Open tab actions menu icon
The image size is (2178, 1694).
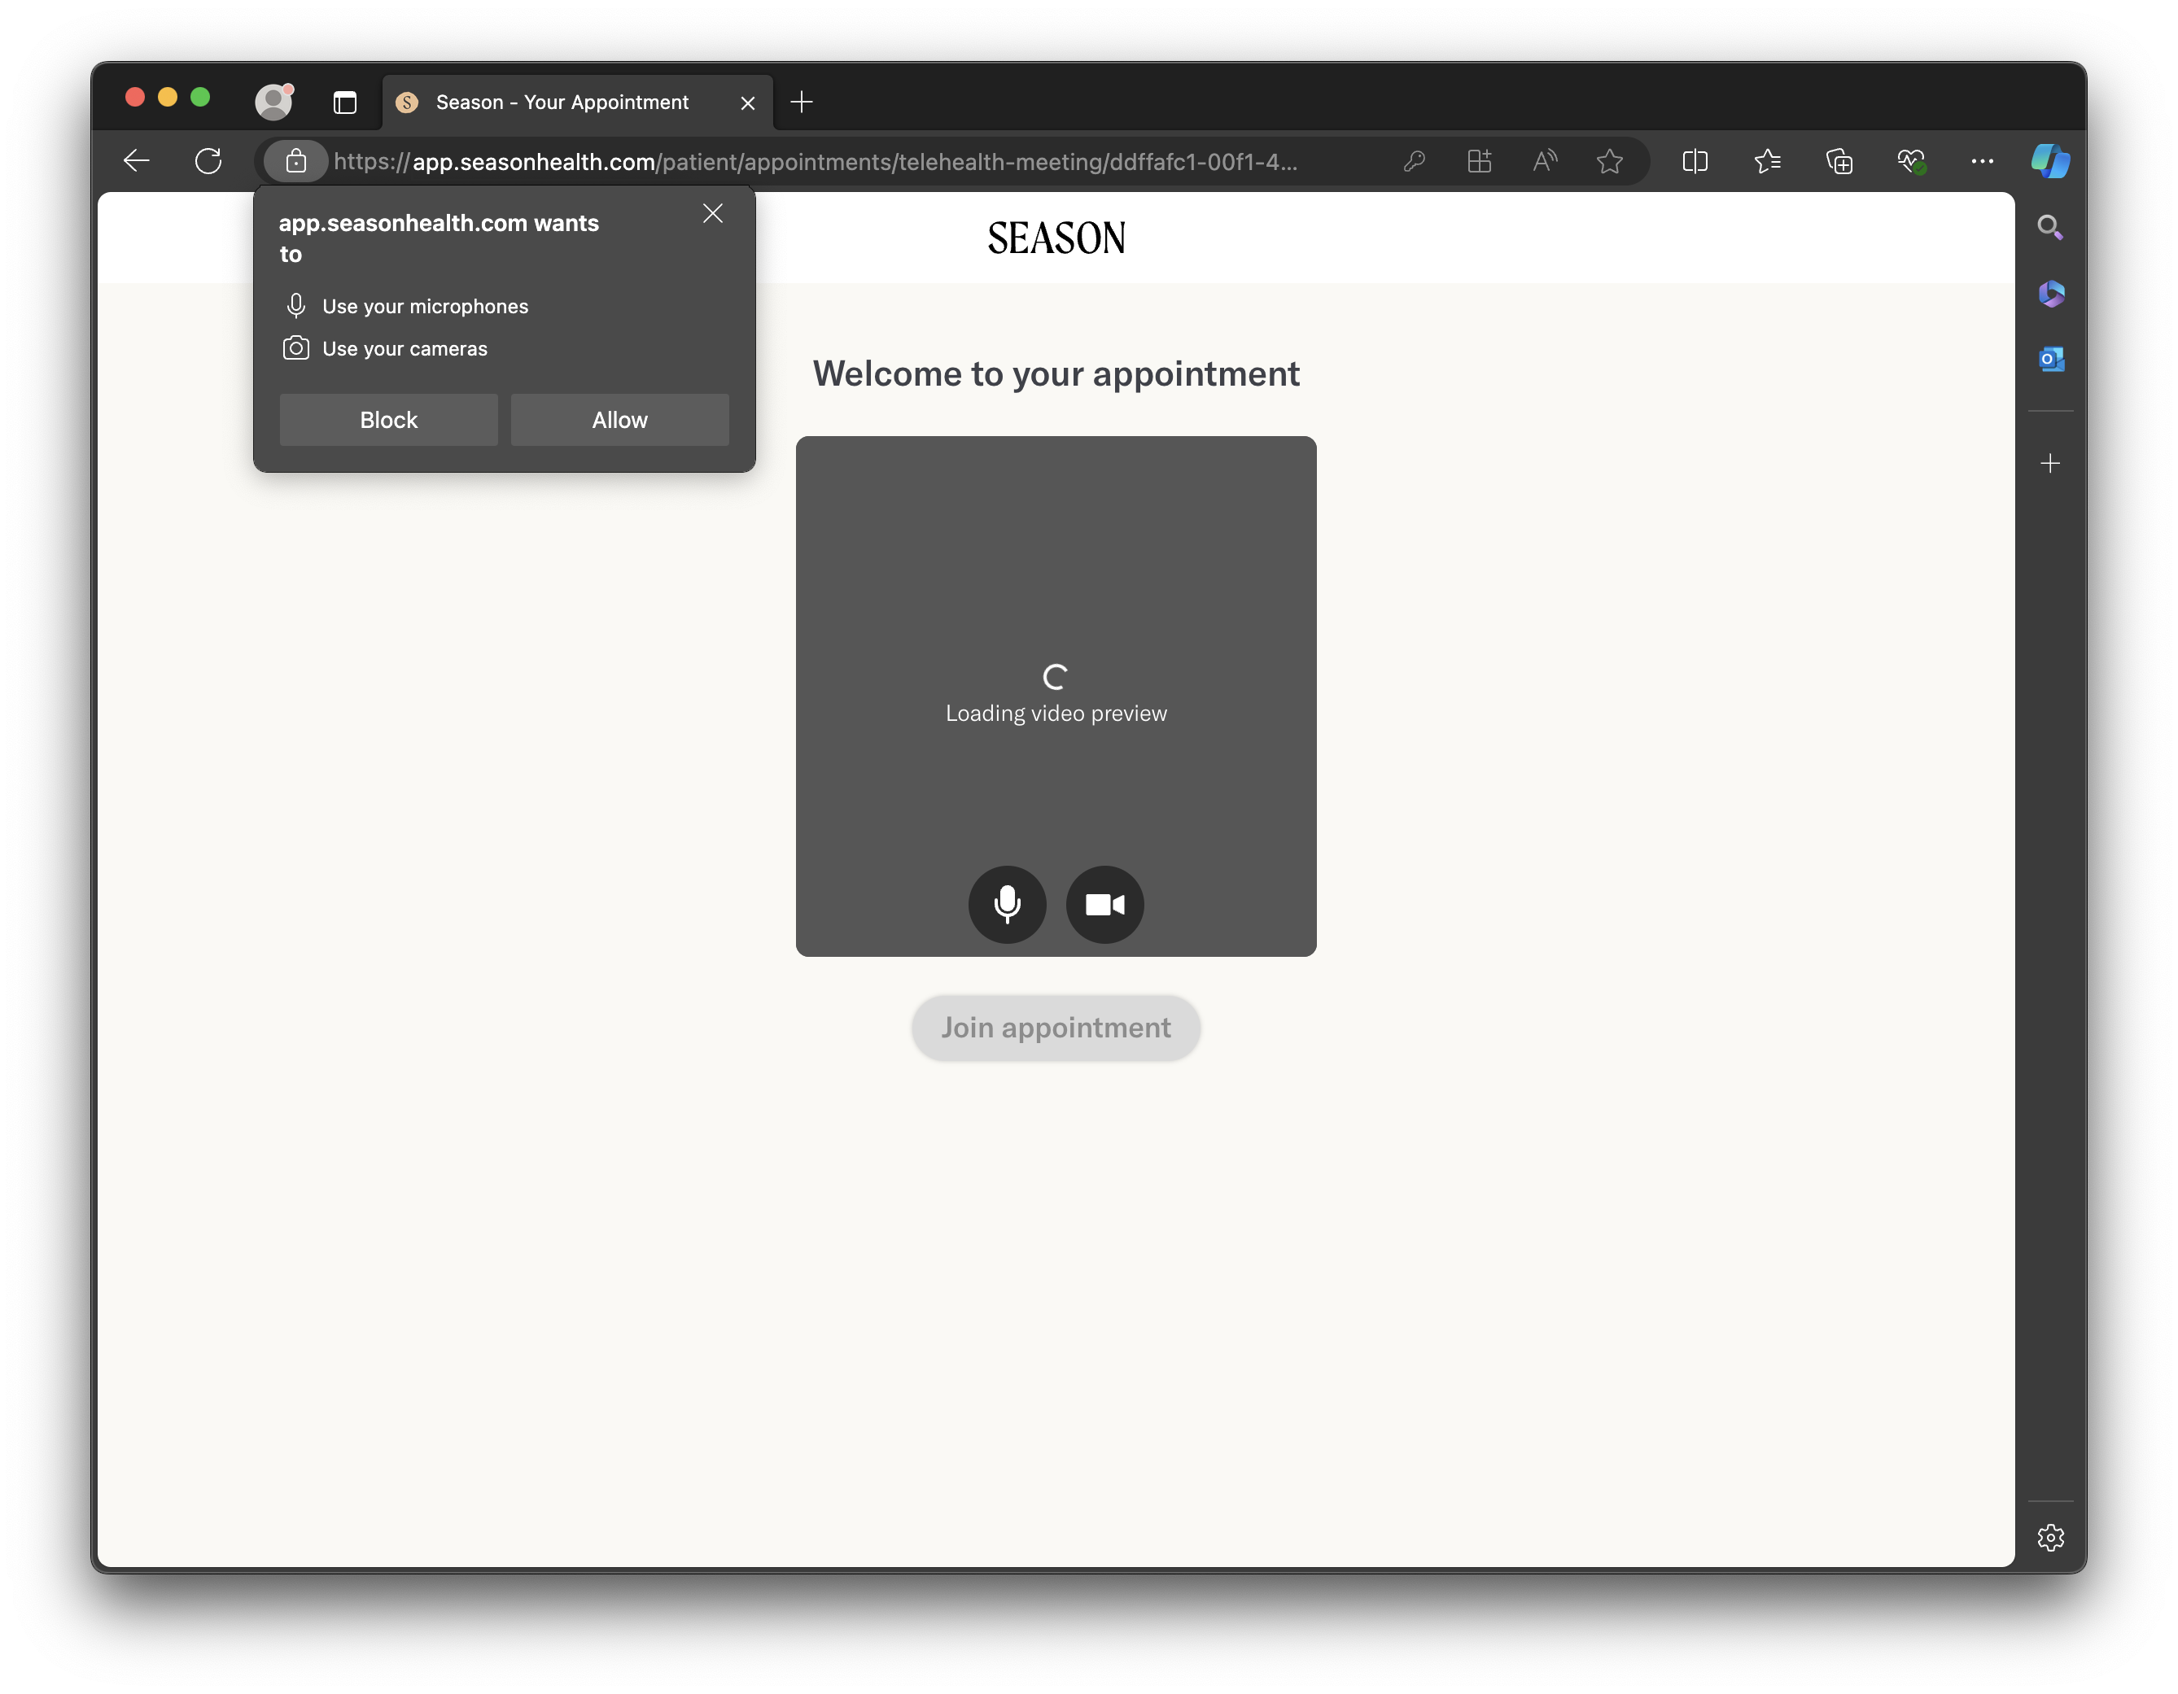[345, 102]
